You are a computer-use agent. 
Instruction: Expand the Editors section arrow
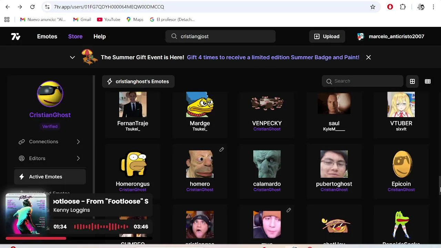point(78,158)
